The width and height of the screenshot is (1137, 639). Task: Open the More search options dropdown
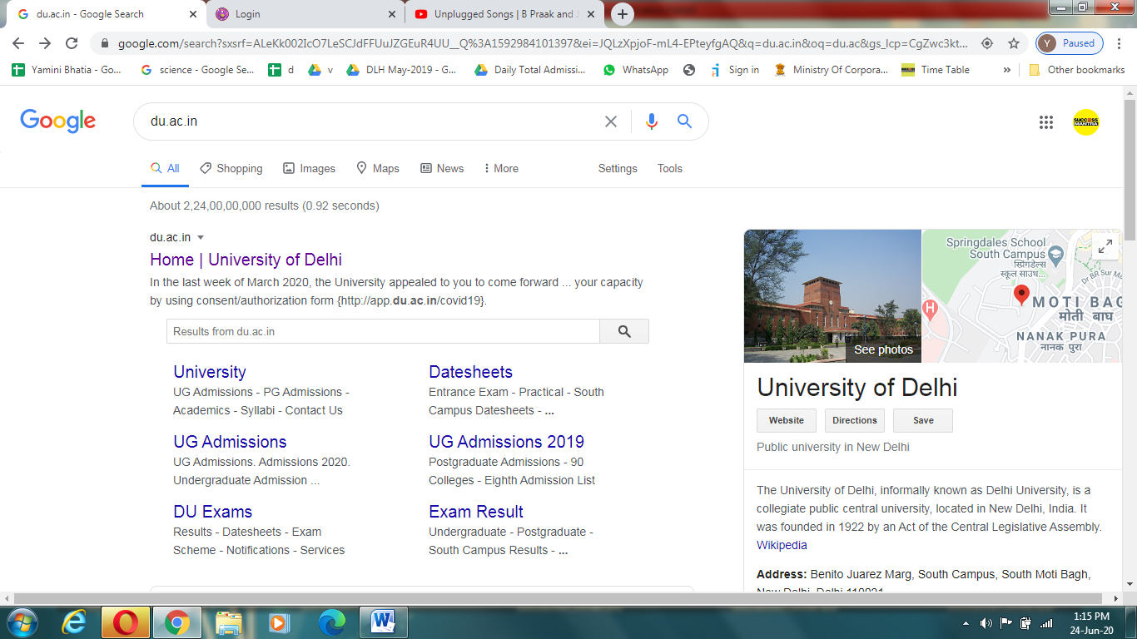point(501,168)
